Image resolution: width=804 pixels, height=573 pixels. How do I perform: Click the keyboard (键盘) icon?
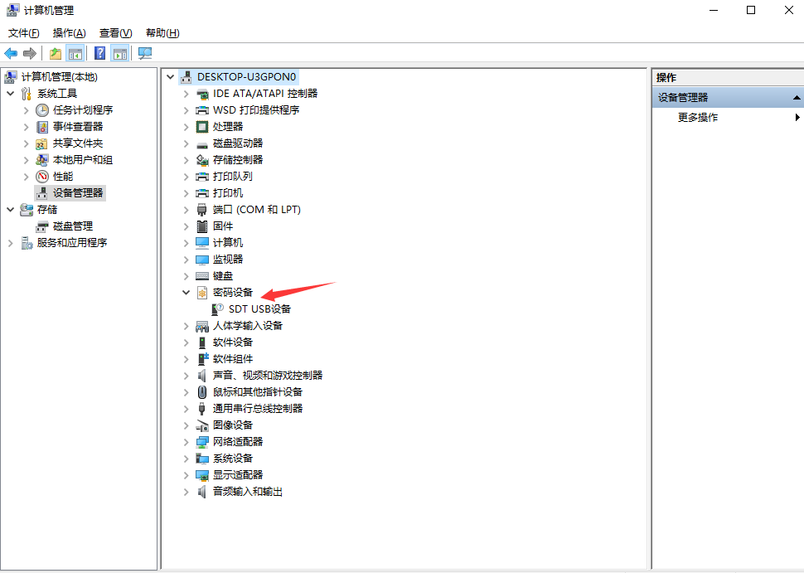pyautogui.click(x=202, y=276)
